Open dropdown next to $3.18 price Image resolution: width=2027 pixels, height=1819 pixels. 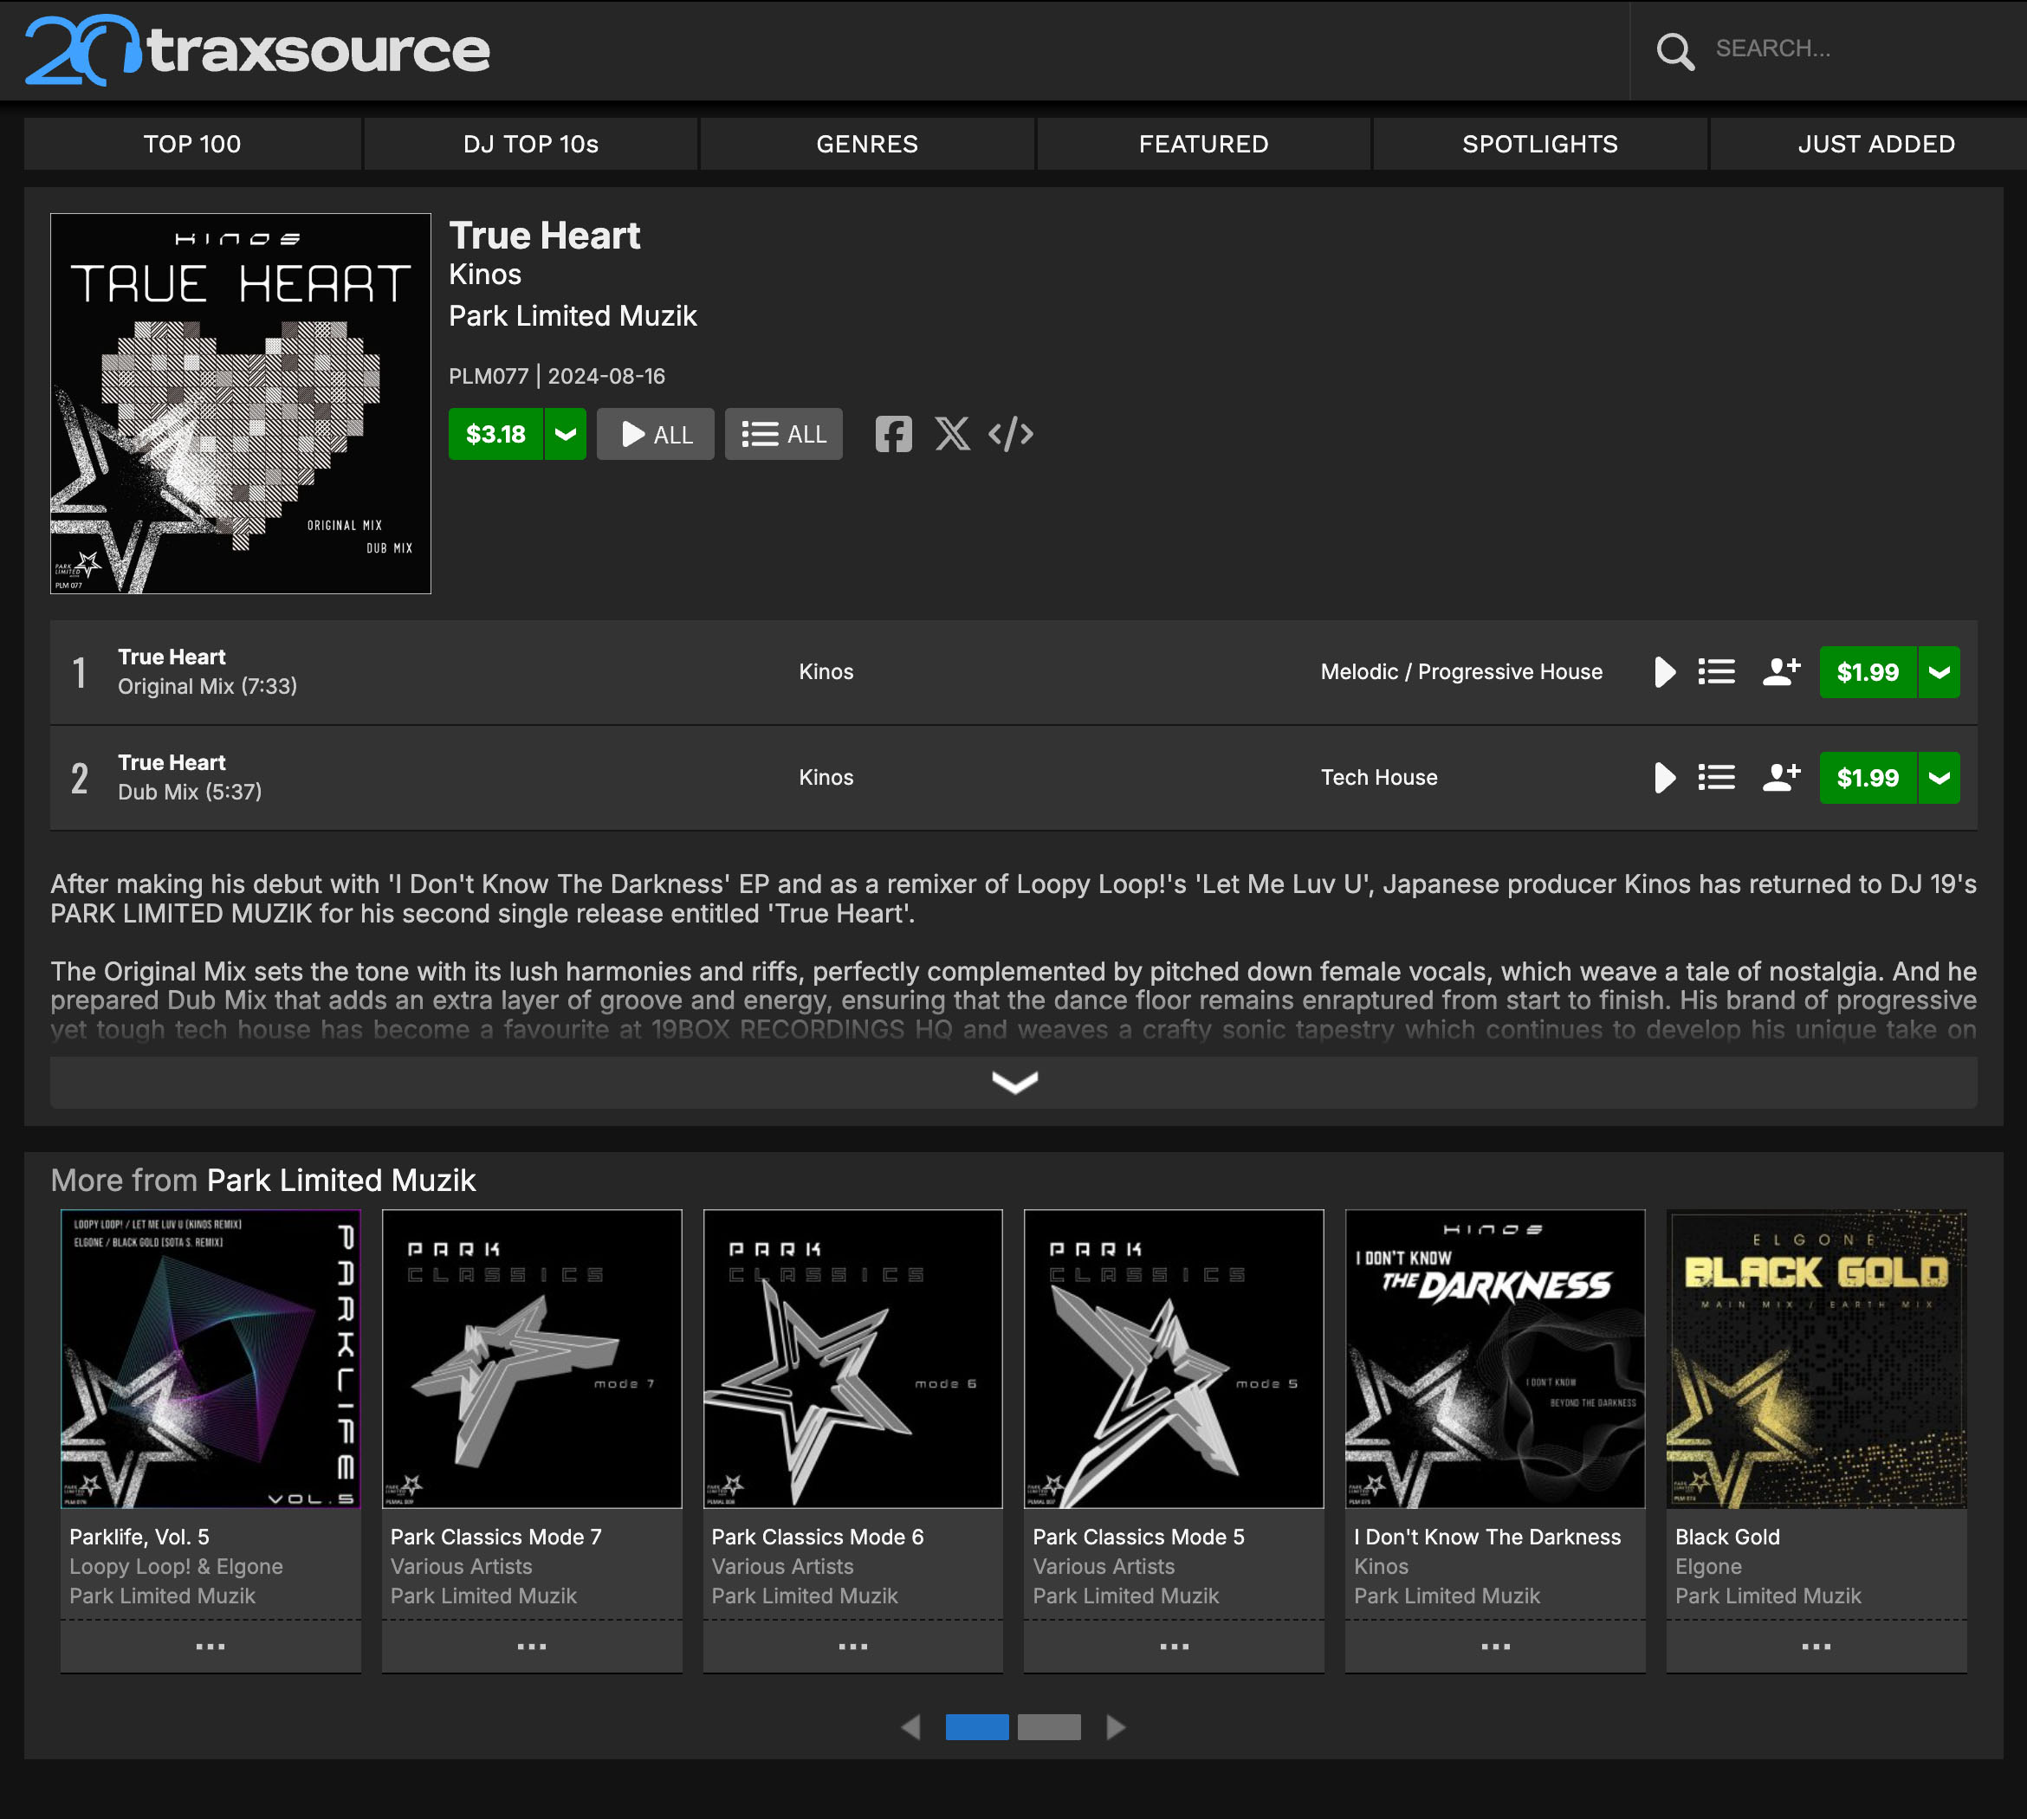[x=566, y=434]
